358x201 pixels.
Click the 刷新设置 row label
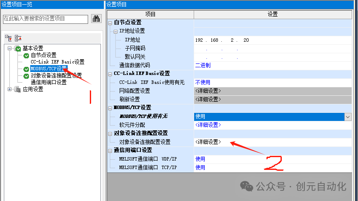[x=129, y=99]
